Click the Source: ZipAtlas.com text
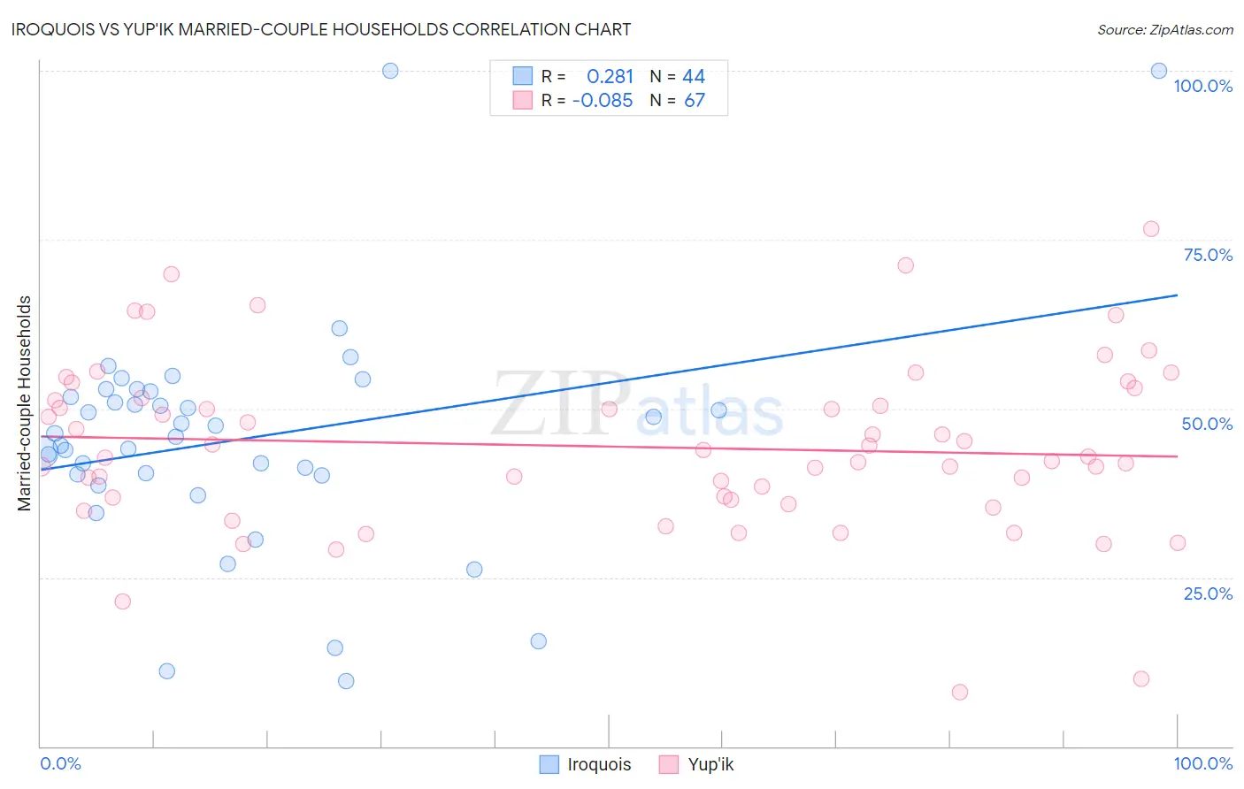1244x789 pixels. 1165,29
